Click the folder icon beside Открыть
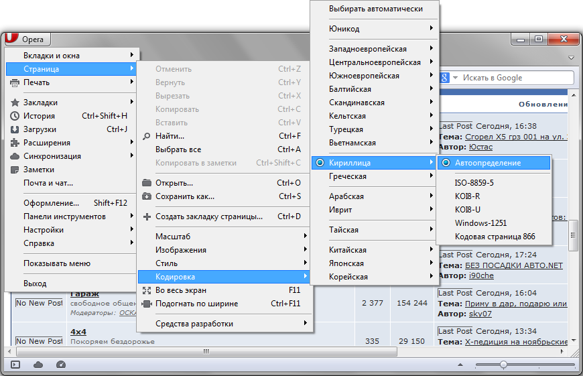The height and width of the screenshot is (376, 583). click(147, 182)
